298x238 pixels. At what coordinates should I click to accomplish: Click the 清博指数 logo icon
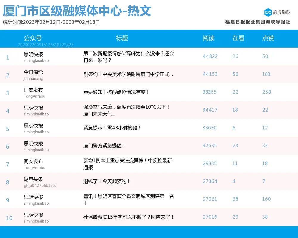(x=268, y=12)
